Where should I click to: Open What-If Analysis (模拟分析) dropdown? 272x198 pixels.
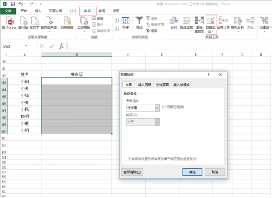(x=238, y=24)
